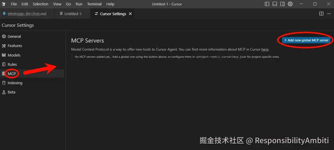Open settings via title bar gear icon

[x=290, y=4]
